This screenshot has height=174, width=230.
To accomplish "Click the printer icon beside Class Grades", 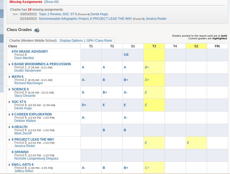I will (37, 30).
